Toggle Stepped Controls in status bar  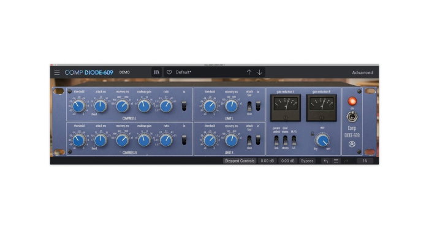click(240, 161)
